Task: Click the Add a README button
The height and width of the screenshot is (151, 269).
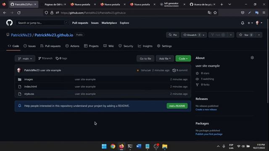Action: (177, 106)
